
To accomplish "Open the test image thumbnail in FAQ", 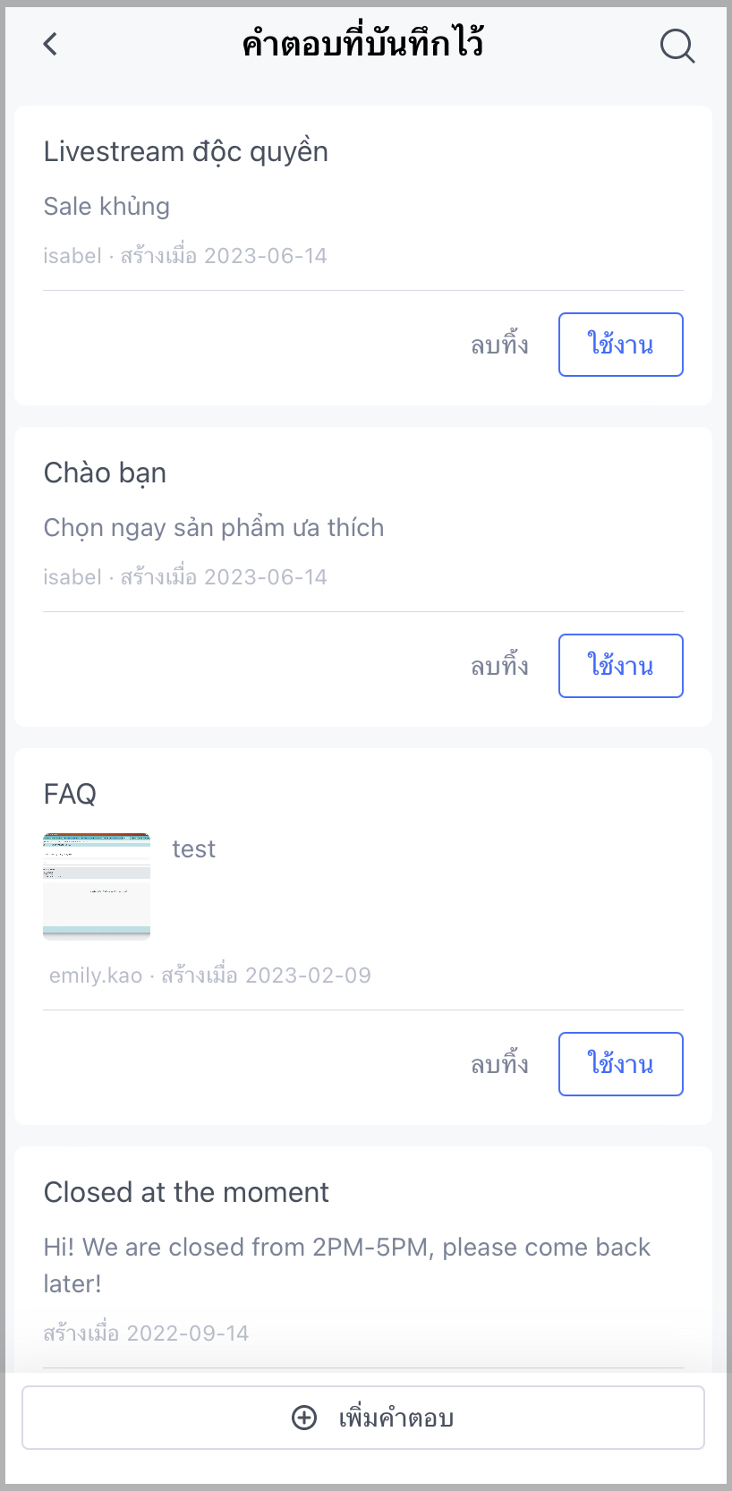I will pos(97,885).
